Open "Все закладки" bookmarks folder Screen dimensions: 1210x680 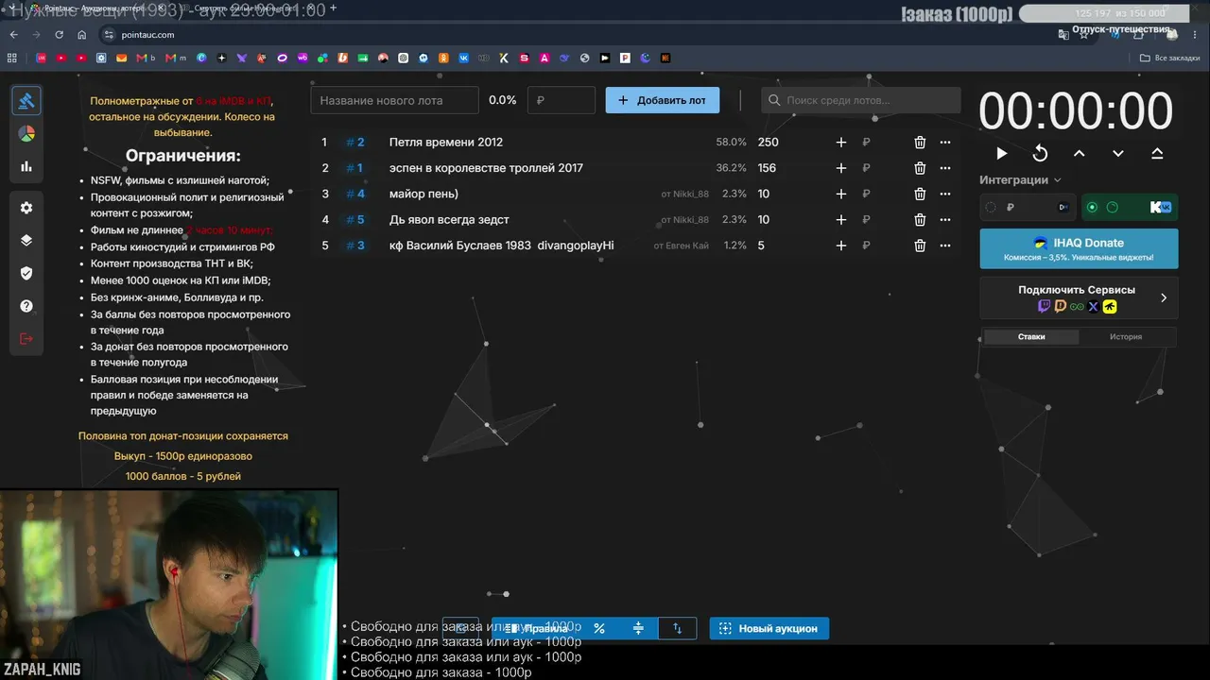tap(1170, 59)
